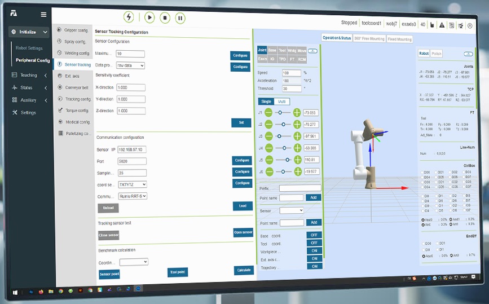Open File Explorer from the taskbar
This screenshot has height=304, width=489.
51,292
